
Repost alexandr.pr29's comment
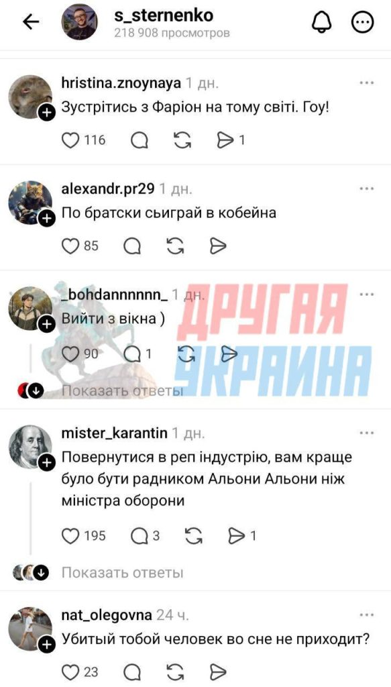176,246
